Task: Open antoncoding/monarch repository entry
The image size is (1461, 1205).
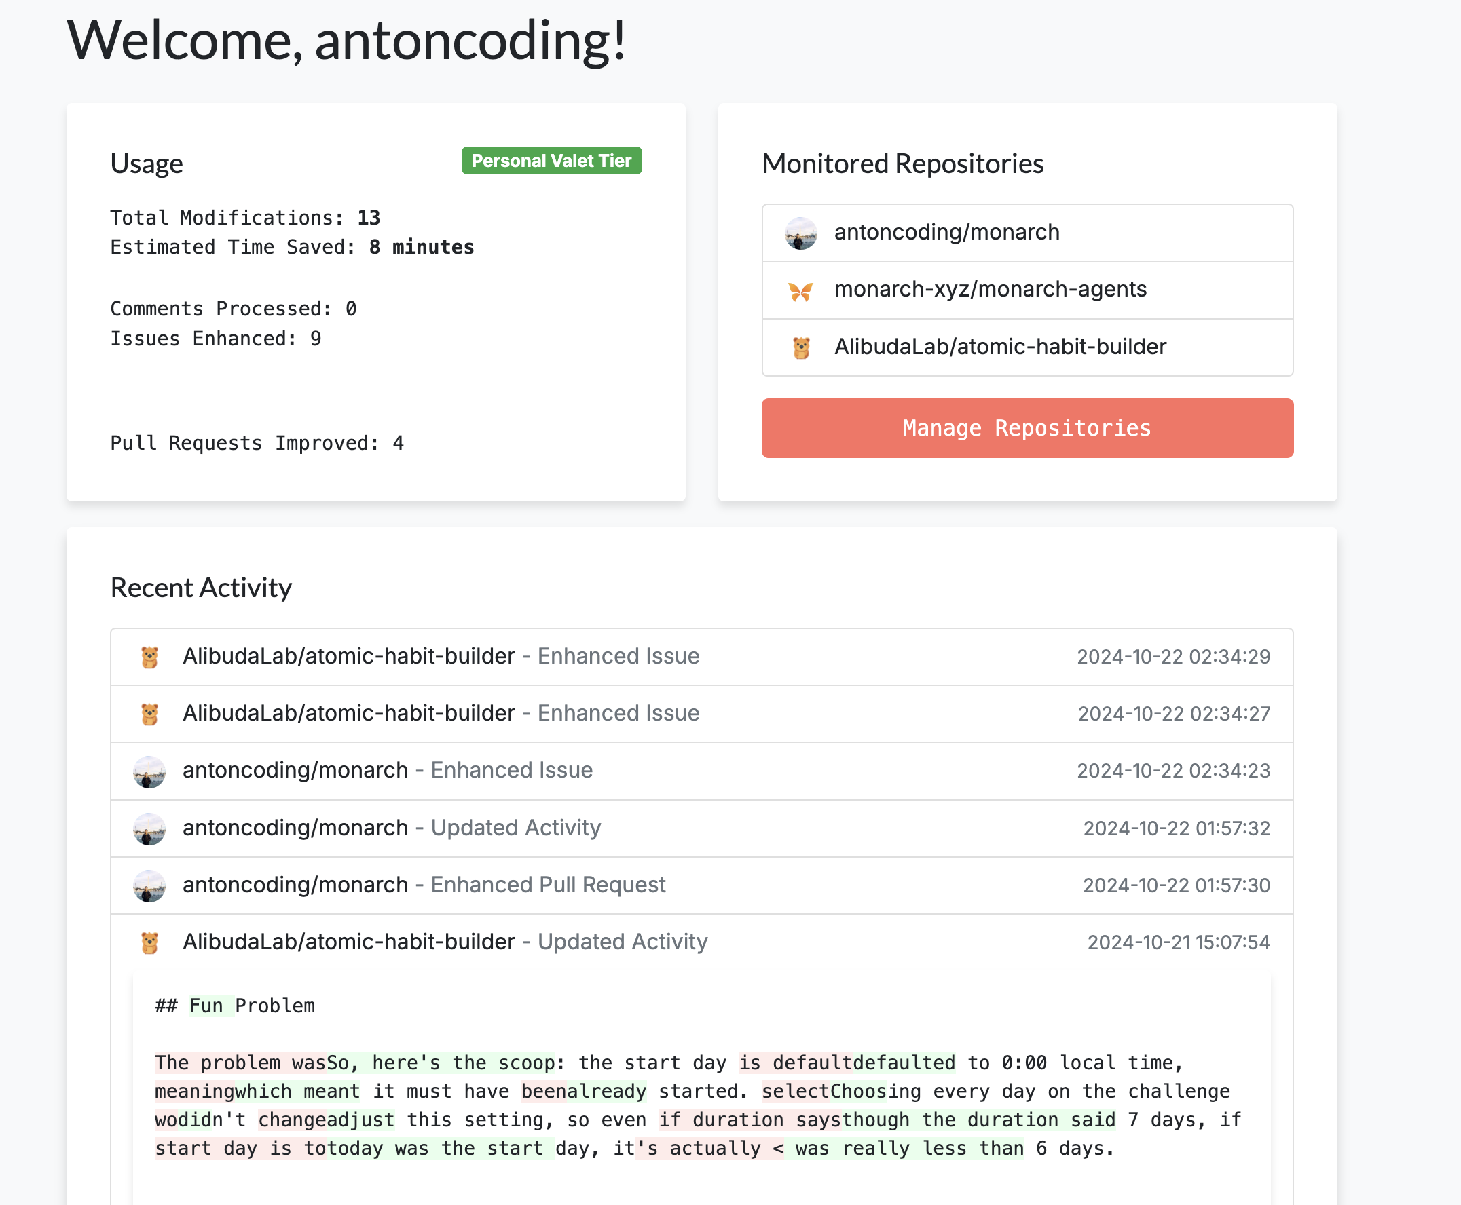Action: (x=946, y=233)
